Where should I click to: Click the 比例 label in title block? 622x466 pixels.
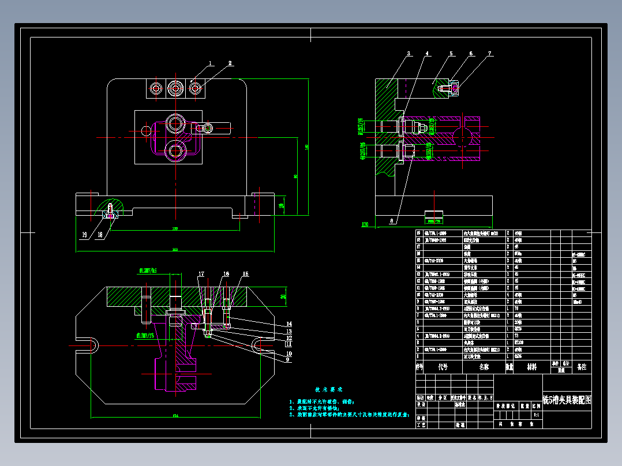[x=537, y=406]
